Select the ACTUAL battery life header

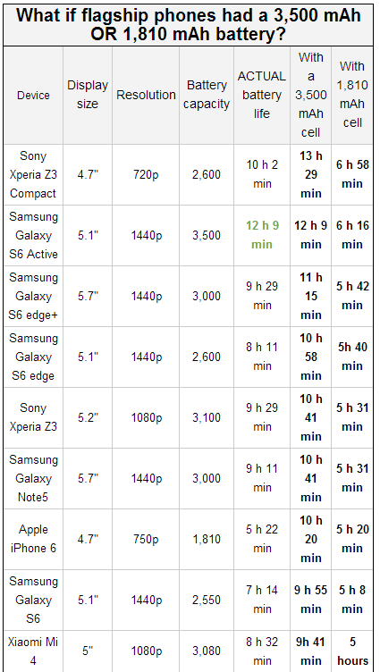(262, 95)
